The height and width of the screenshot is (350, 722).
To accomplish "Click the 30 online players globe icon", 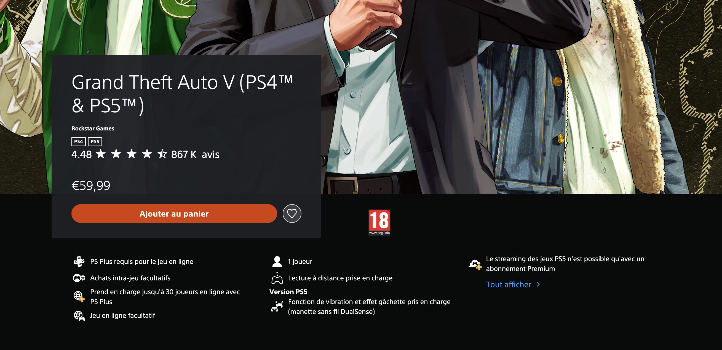I will (x=79, y=296).
